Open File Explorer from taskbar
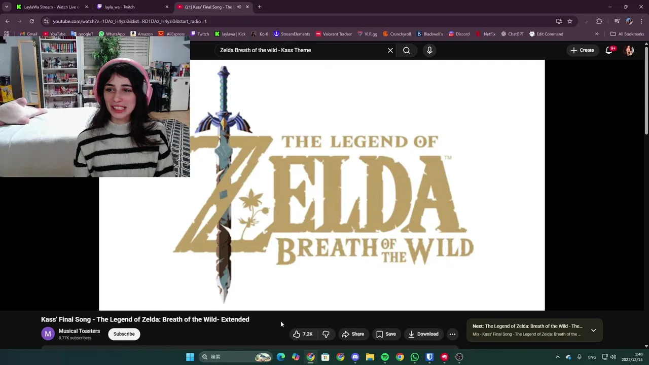This screenshot has width=649, height=365. click(370, 357)
